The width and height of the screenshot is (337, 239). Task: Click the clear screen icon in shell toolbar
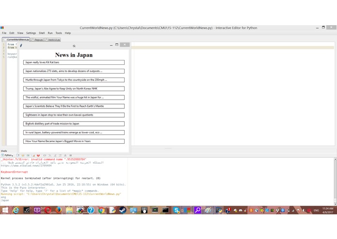pos(18,155)
